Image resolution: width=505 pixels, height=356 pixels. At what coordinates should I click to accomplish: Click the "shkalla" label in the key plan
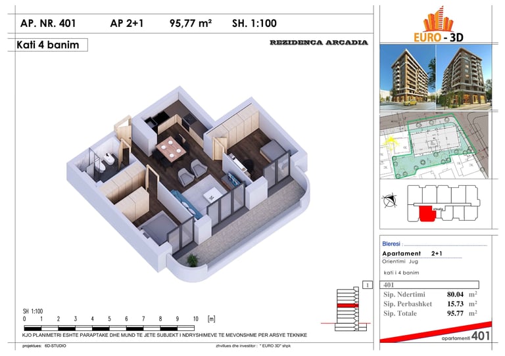coord(438,209)
